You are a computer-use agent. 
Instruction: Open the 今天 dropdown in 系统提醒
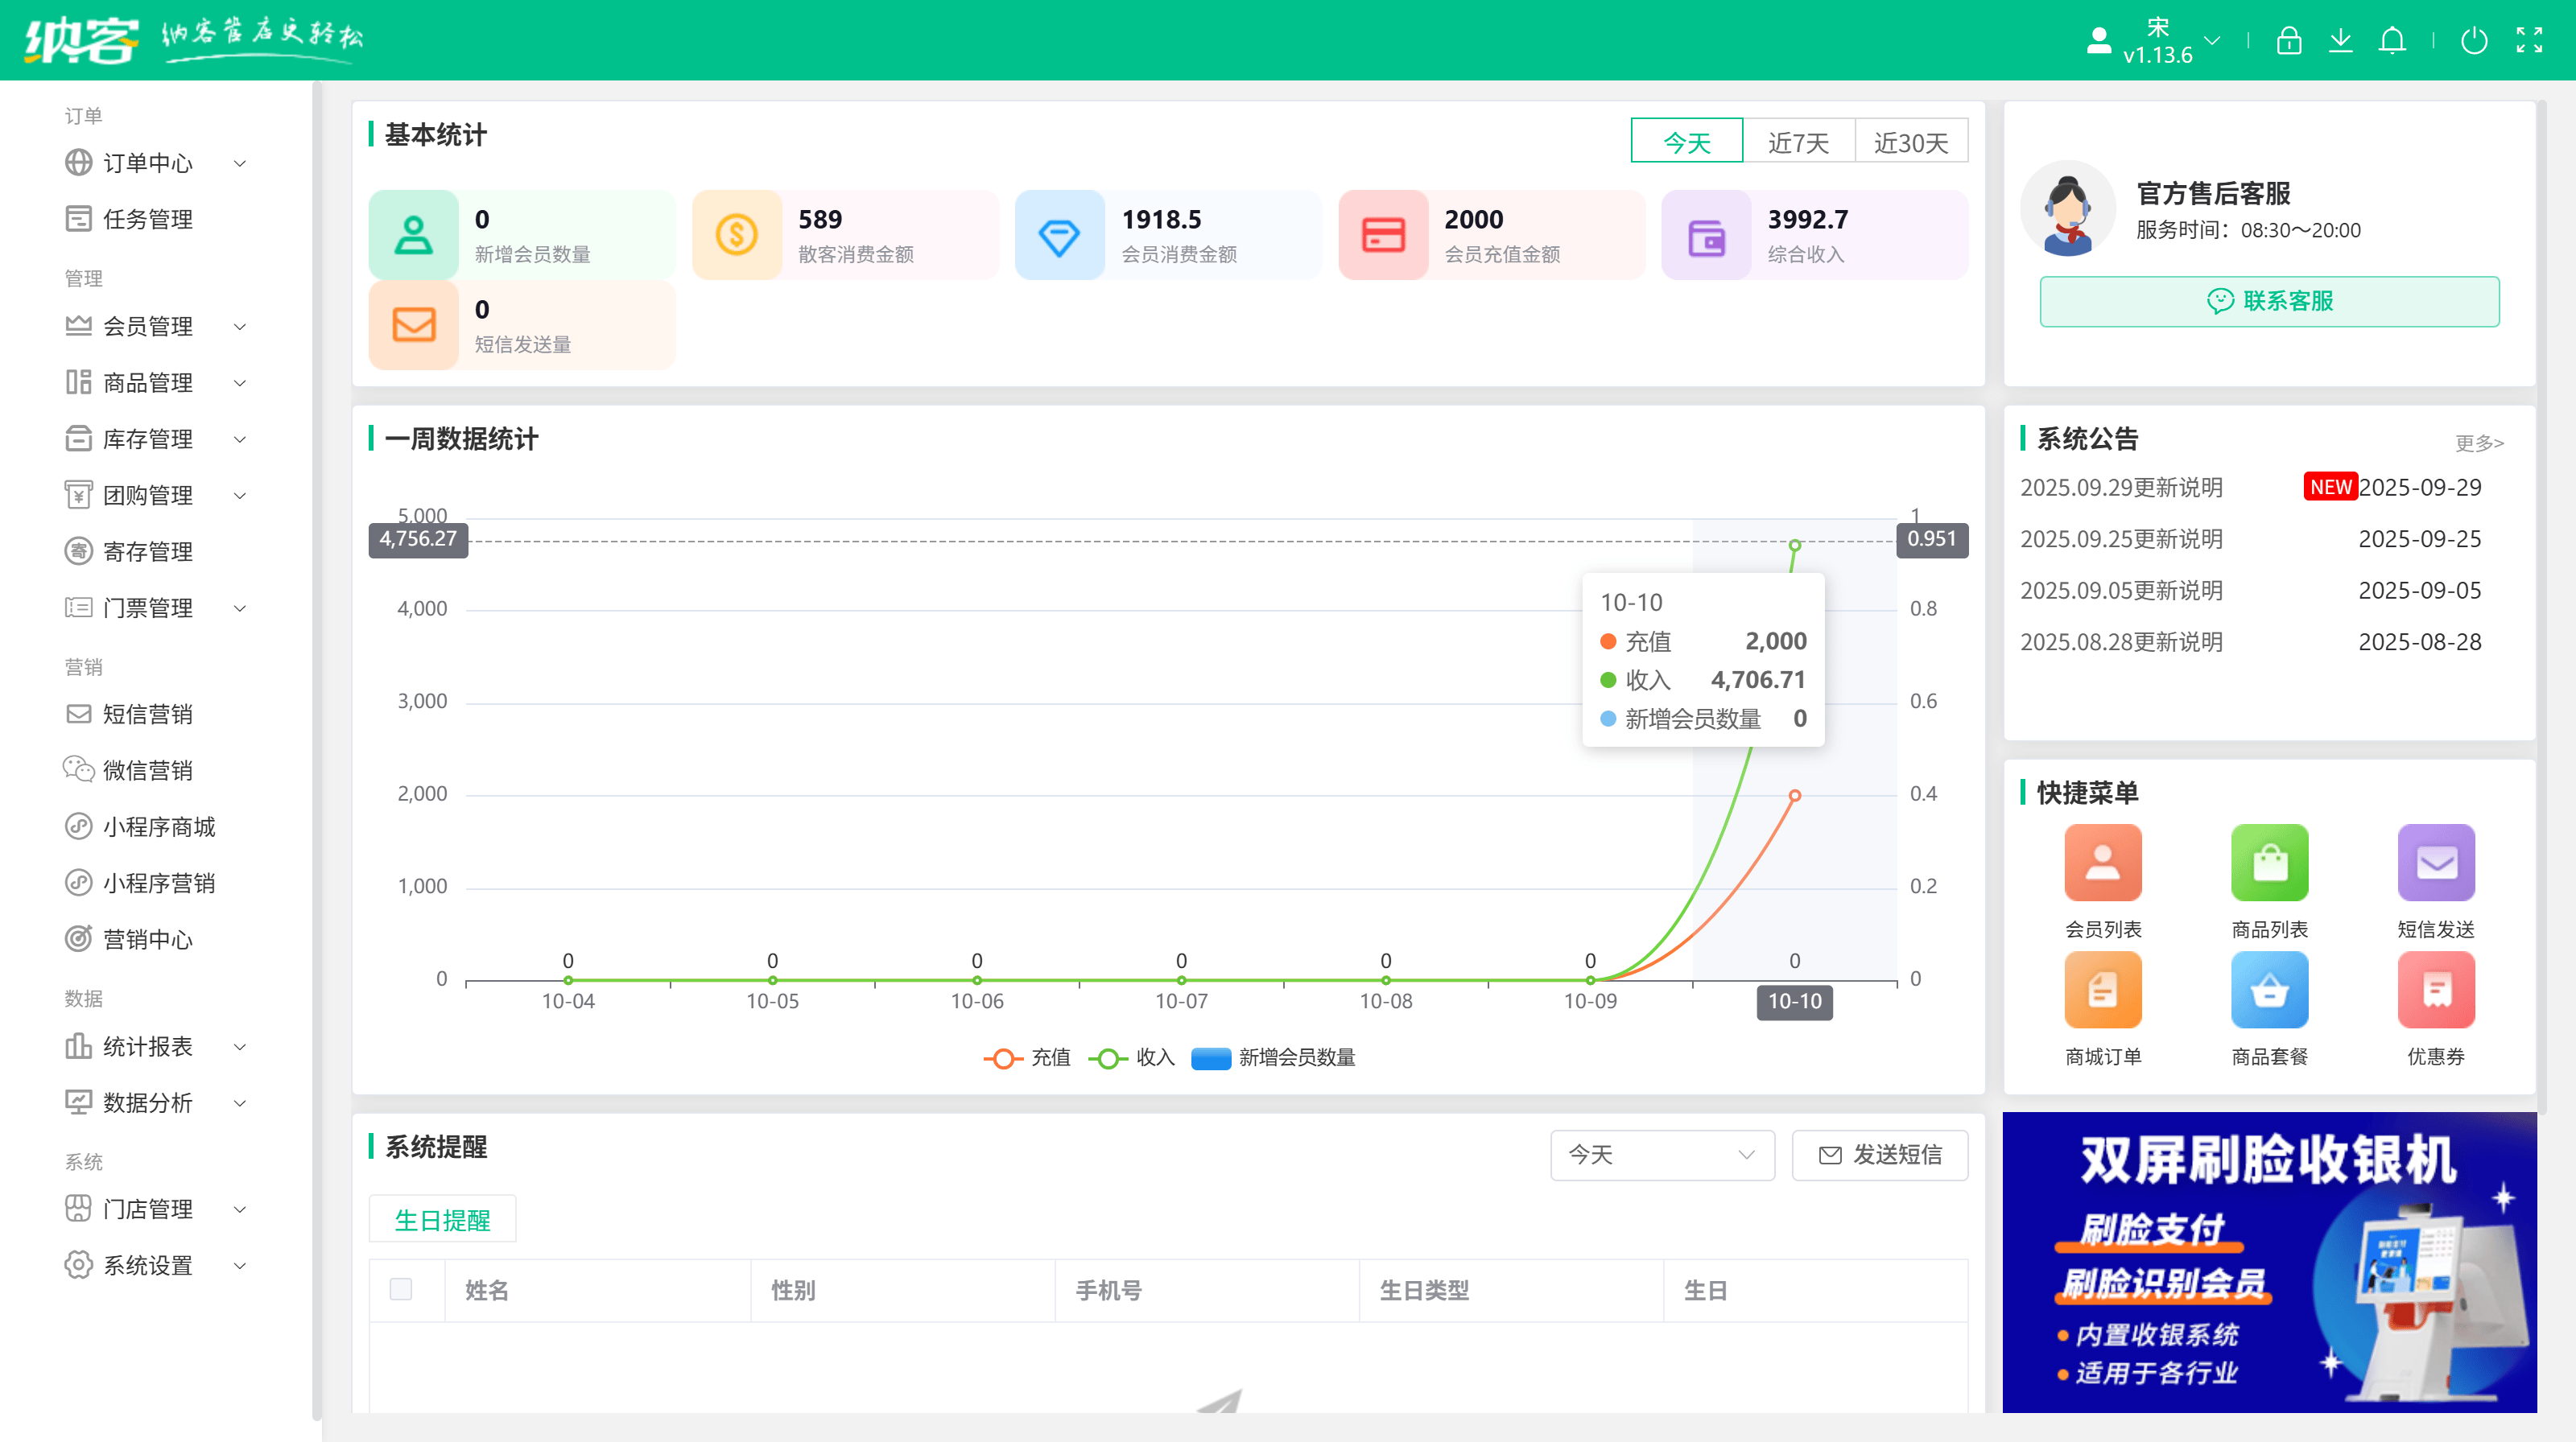[1661, 1154]
